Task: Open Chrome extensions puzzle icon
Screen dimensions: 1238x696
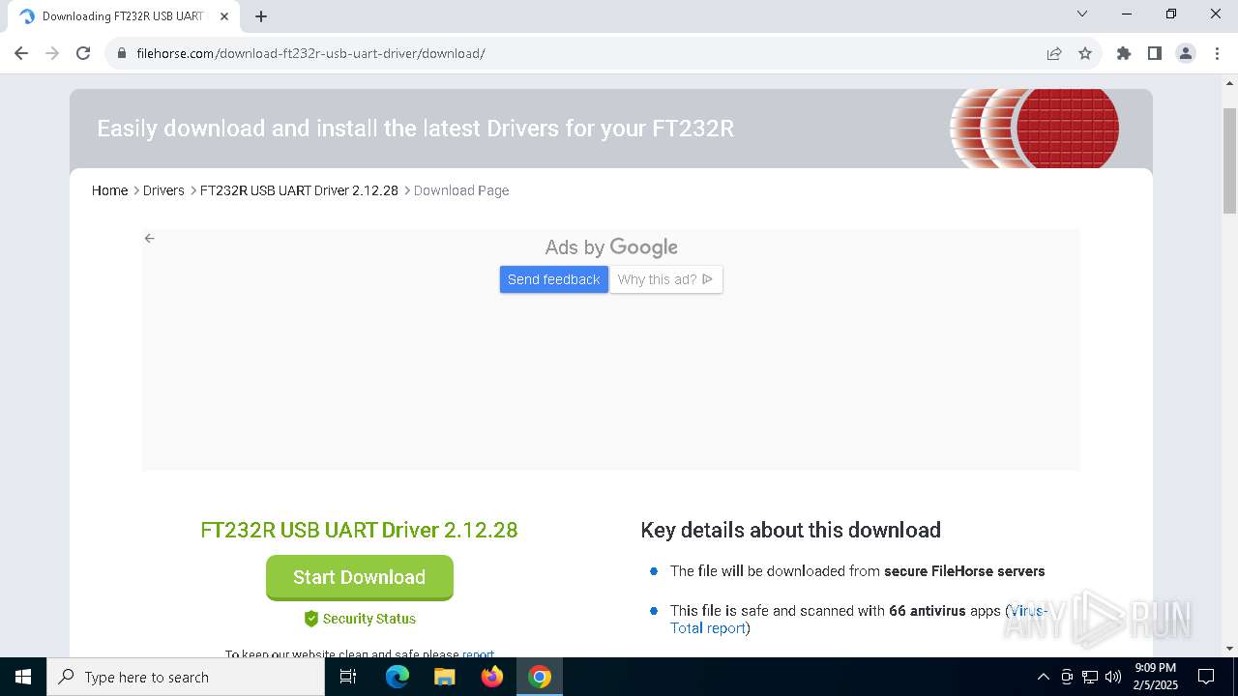Action: (x=1124, y=53)
